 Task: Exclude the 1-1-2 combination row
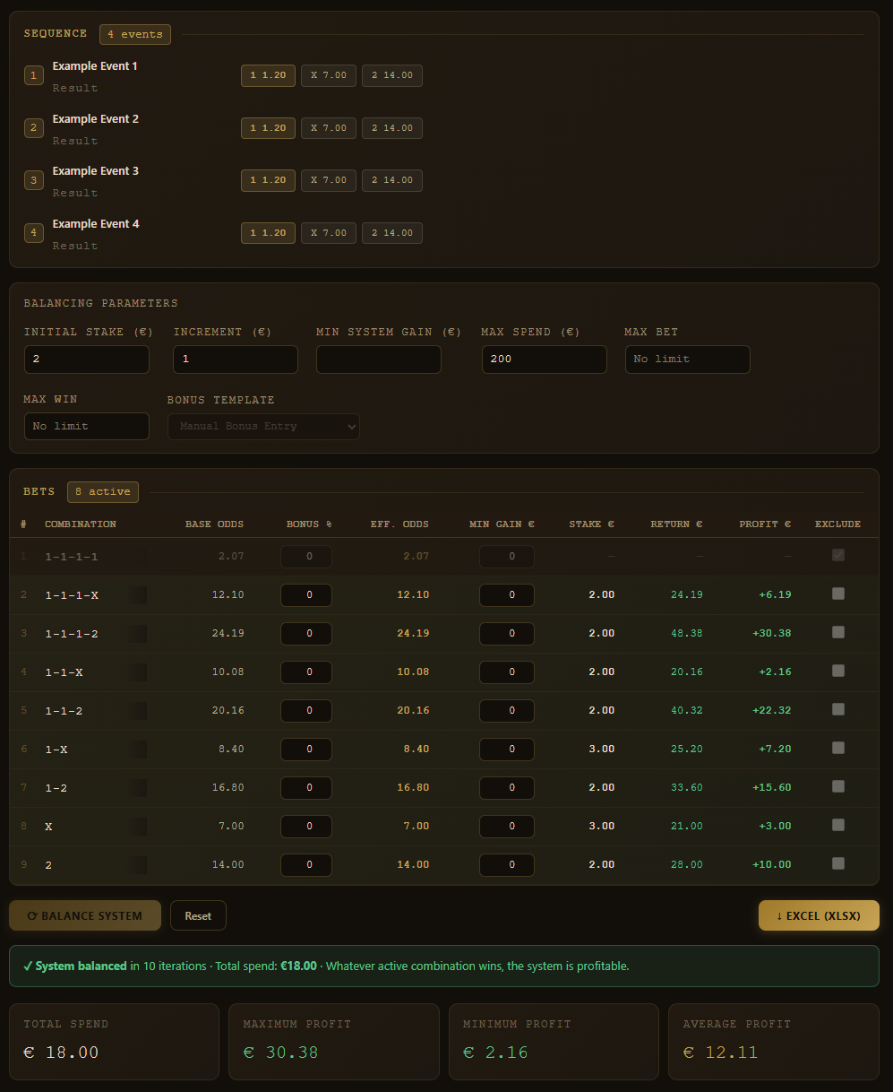tap(838, 709)
